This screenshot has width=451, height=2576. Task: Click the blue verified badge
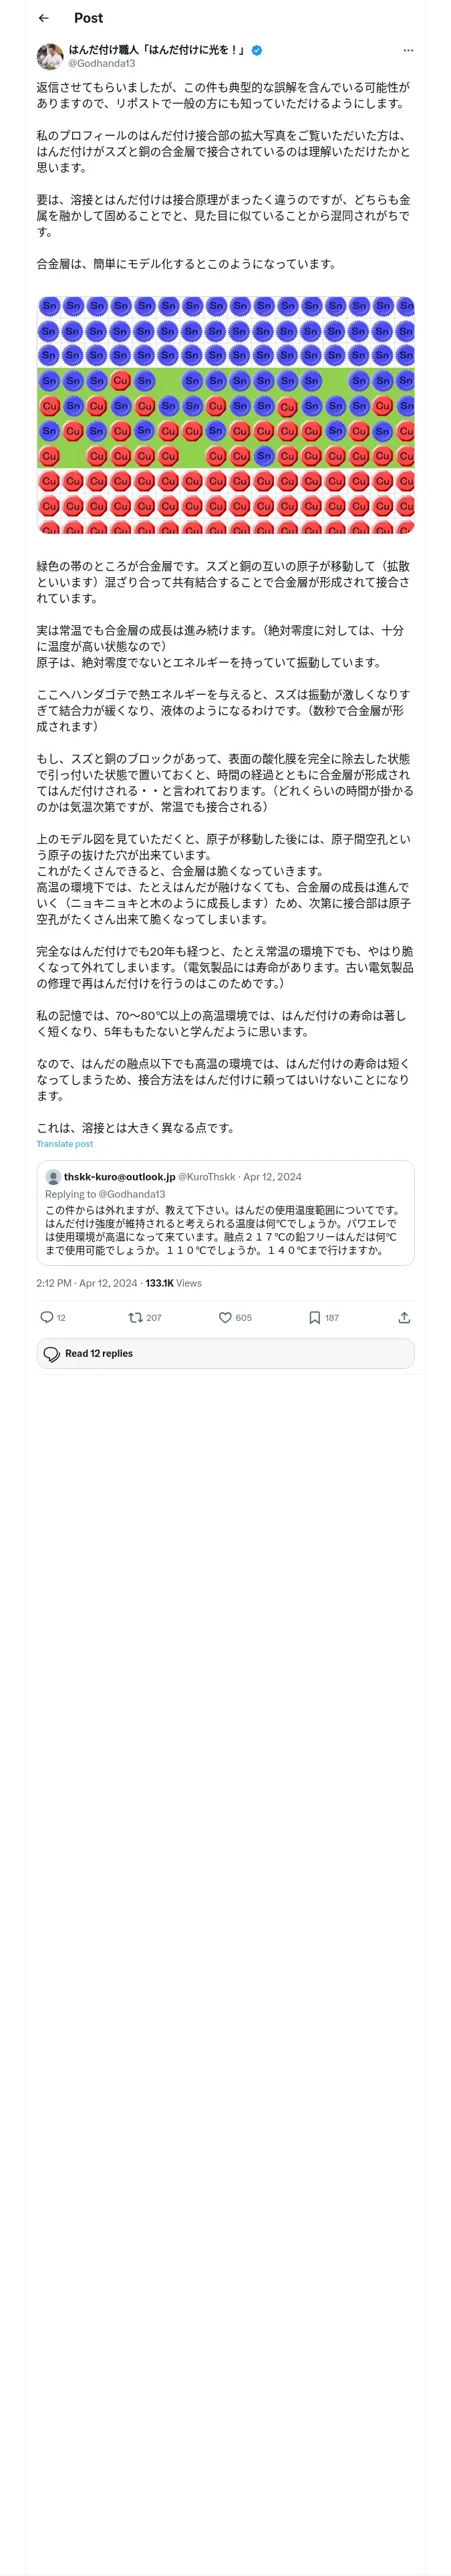[x=257, y=49]
